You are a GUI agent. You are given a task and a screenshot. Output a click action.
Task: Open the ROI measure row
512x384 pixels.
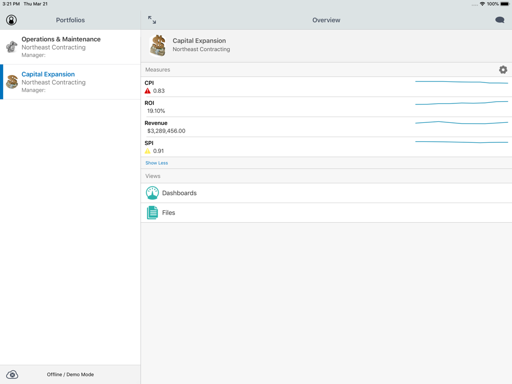(326, 107)
